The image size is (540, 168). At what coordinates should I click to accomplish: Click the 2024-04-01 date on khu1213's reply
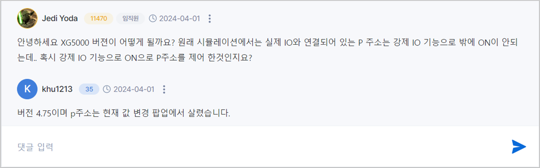click(x=134, y=89)
